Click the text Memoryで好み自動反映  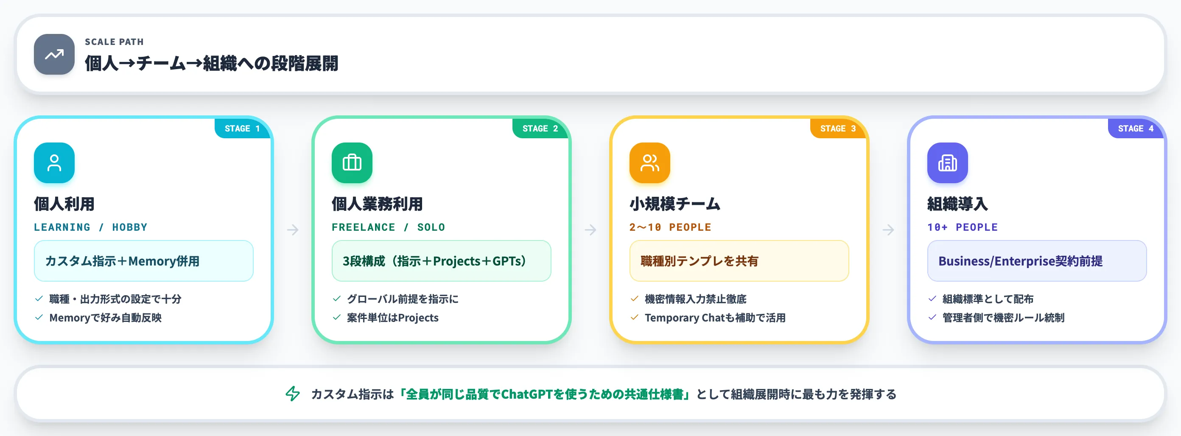[106, 318]
